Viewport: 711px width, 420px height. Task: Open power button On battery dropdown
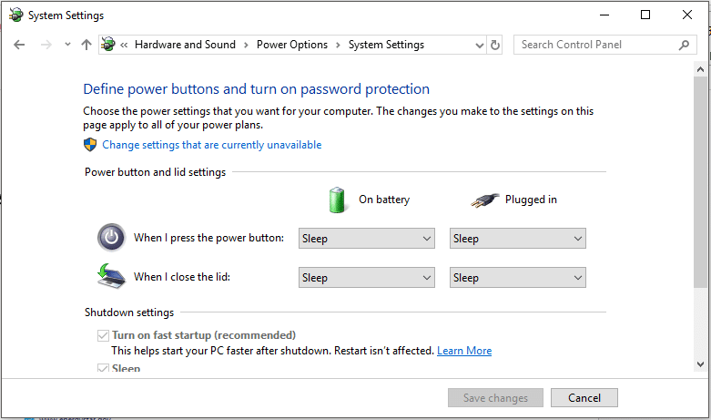(x=366, y=239)
